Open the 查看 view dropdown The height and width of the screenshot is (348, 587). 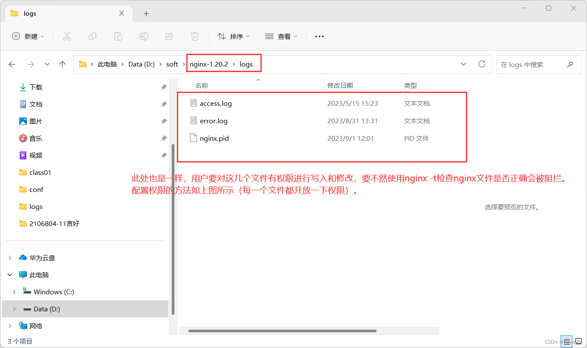click(281, 36)
